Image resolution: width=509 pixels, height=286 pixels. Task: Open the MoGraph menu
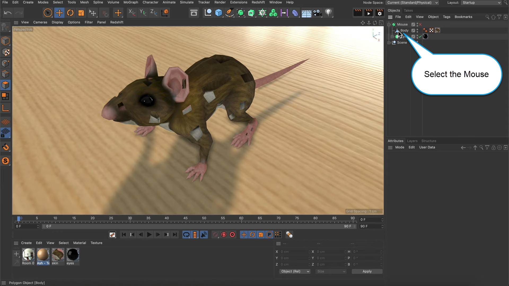coord(130,2)
